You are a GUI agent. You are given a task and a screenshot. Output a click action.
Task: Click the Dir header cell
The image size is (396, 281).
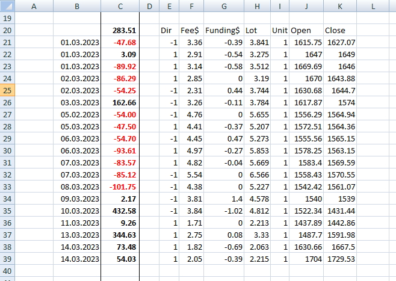(169, 30)
